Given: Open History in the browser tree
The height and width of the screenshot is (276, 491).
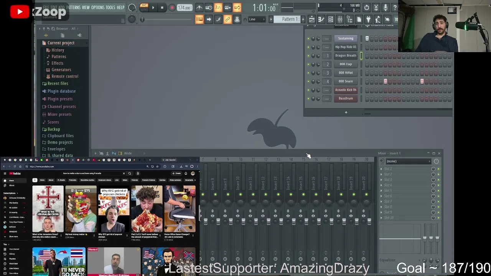Looking at the screenshot, I should tap(58, 50).
